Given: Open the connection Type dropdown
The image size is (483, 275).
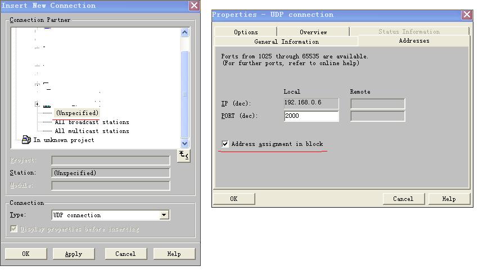Looking at the screenshot, I should pos(164,215).
